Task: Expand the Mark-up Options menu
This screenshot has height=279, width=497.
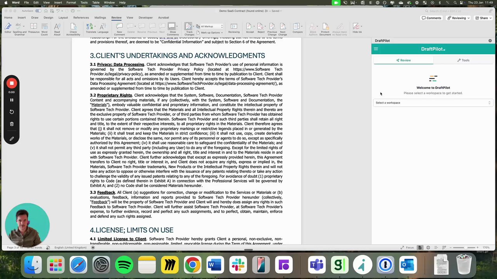Action: [x=210, y=33]
